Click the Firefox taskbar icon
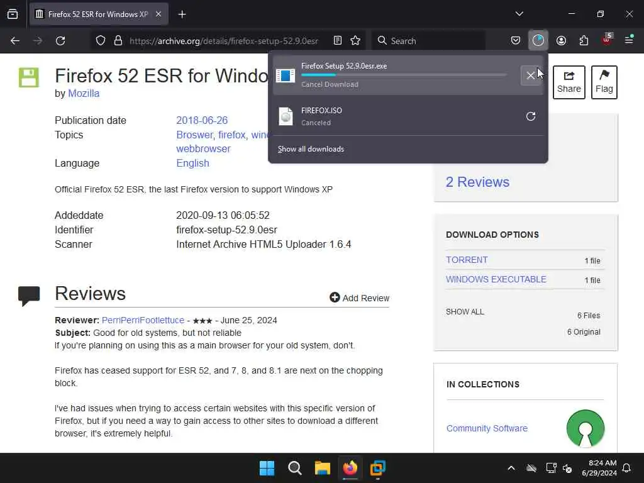The image size is (644, 483). click(350, 468)
